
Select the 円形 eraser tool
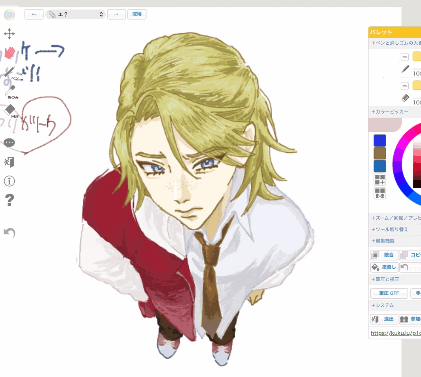[10, 111]
